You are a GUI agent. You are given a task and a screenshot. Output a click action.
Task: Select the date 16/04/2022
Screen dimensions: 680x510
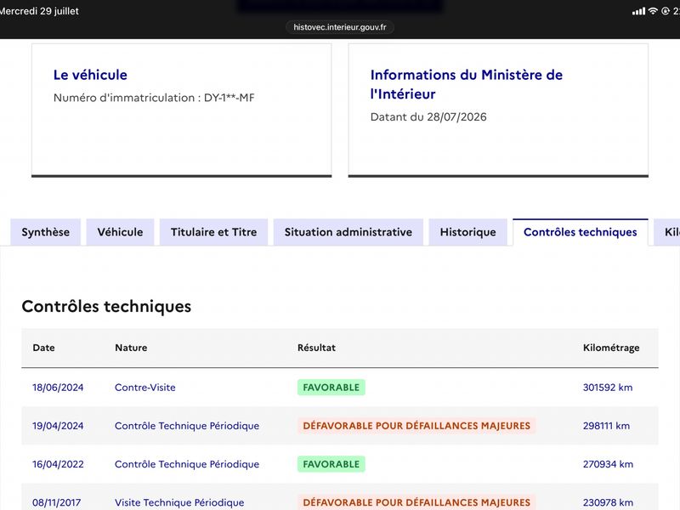coord(58,464)
